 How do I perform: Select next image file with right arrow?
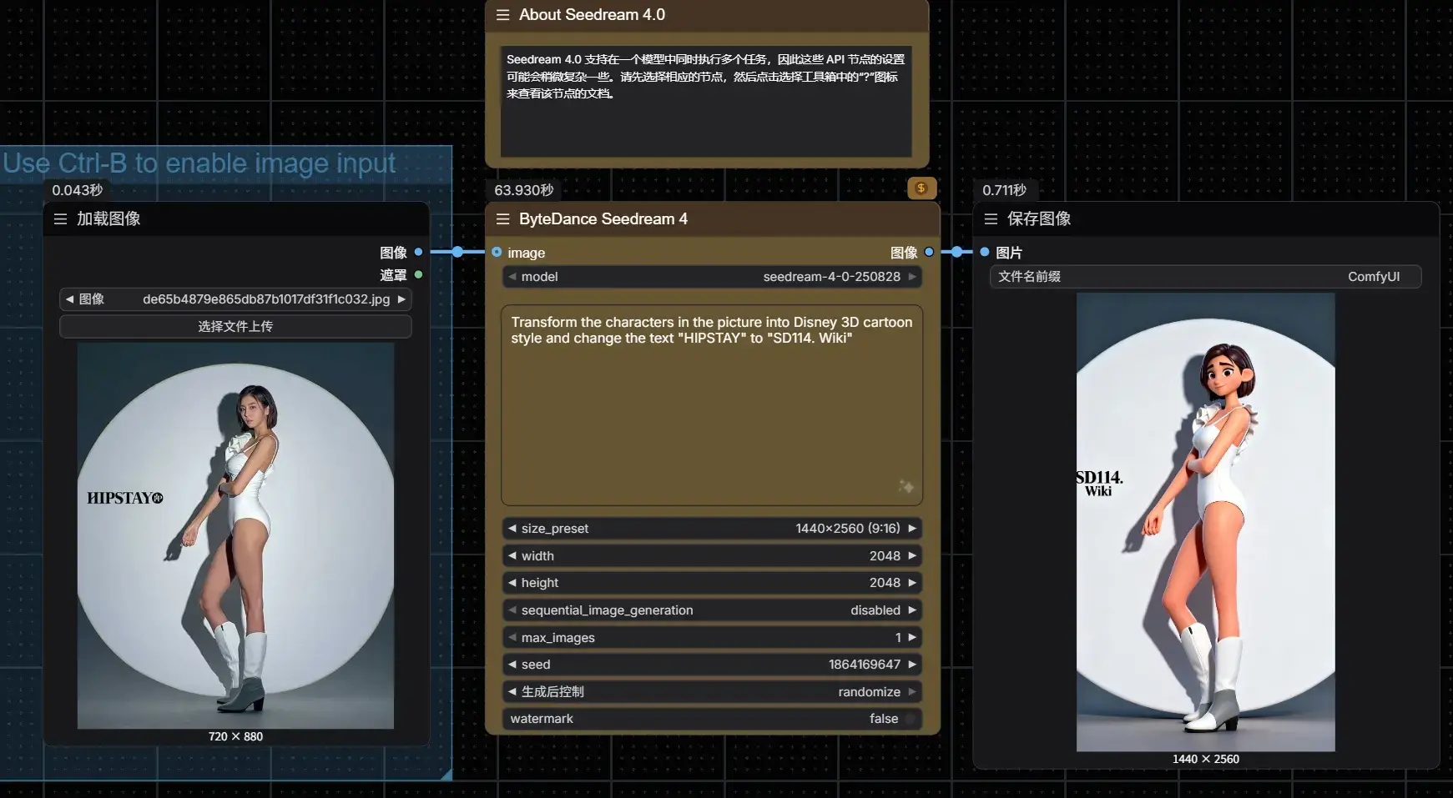point(401,299)
